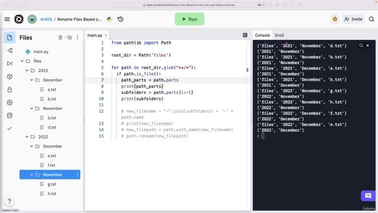Click the Replit logo icon

tap(19, 19)
